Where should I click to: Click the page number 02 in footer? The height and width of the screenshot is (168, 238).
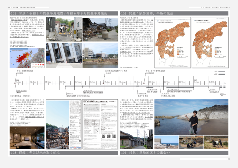[229, 159]
